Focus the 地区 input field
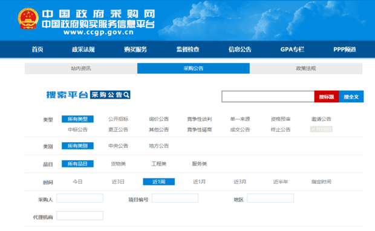 point(270,198)
